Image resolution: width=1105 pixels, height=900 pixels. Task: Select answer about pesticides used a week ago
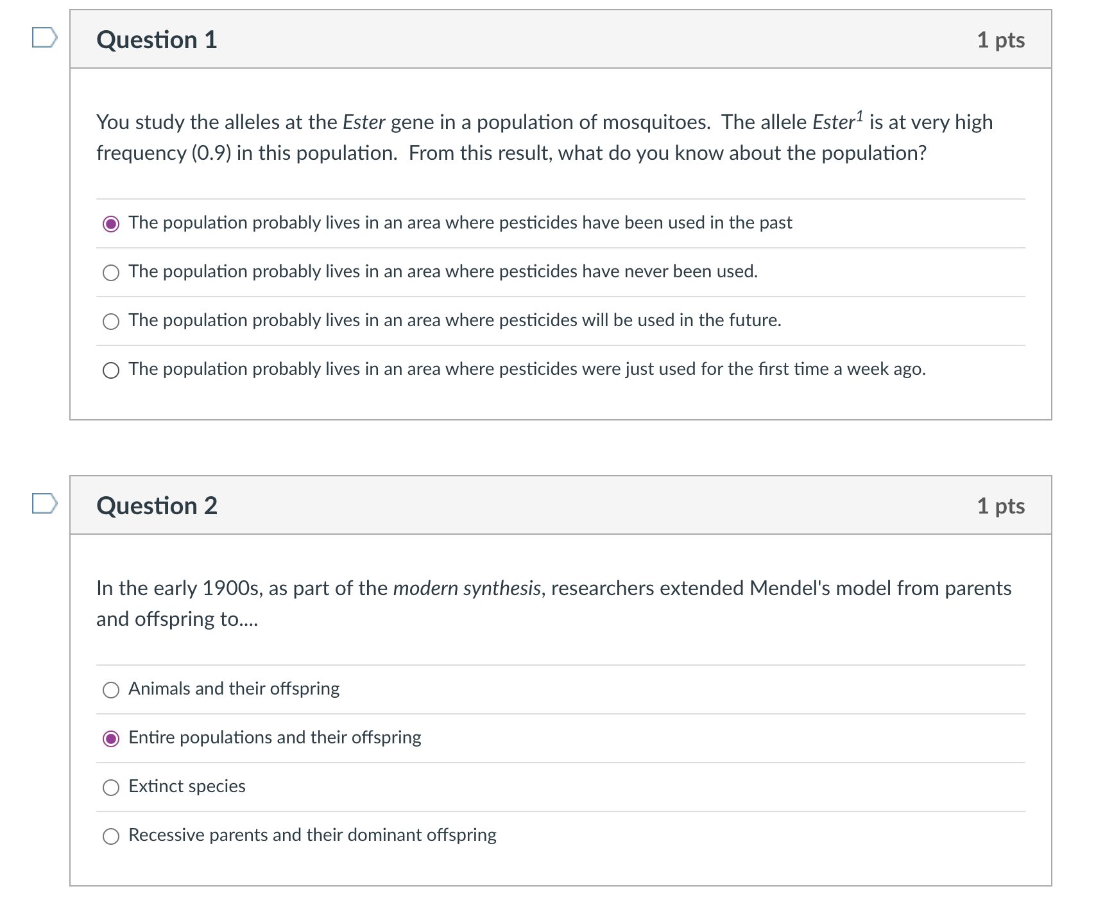tap(111, 370)
